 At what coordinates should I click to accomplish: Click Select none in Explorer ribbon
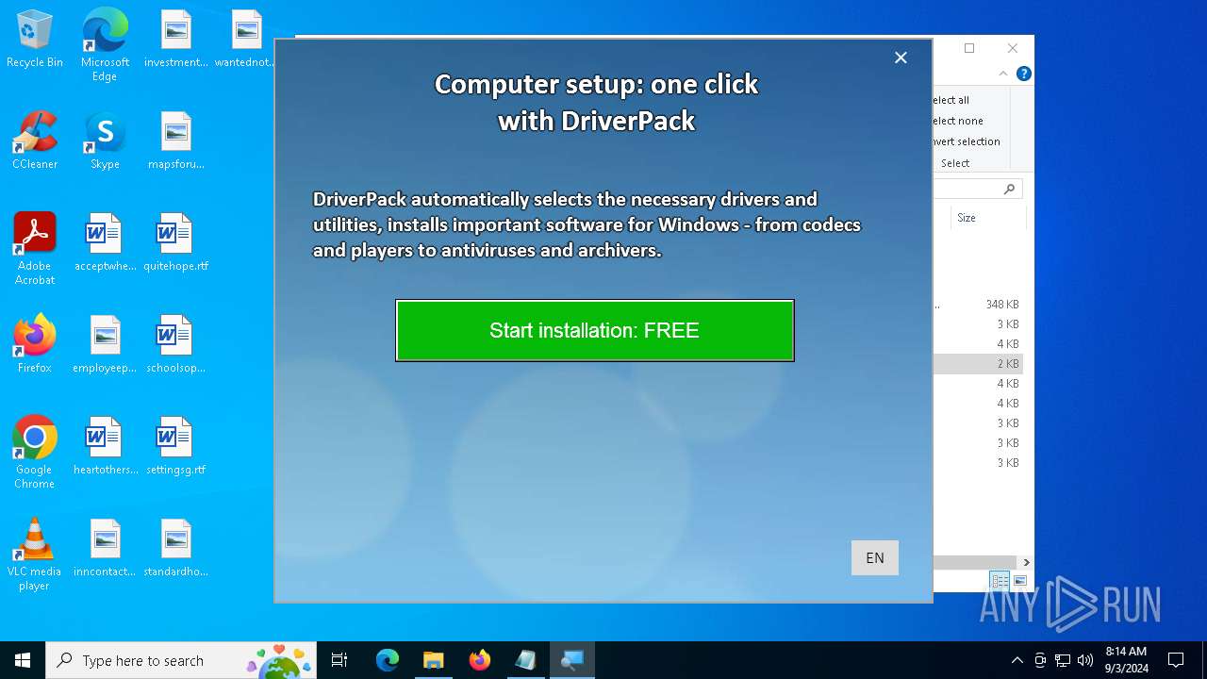957,121
